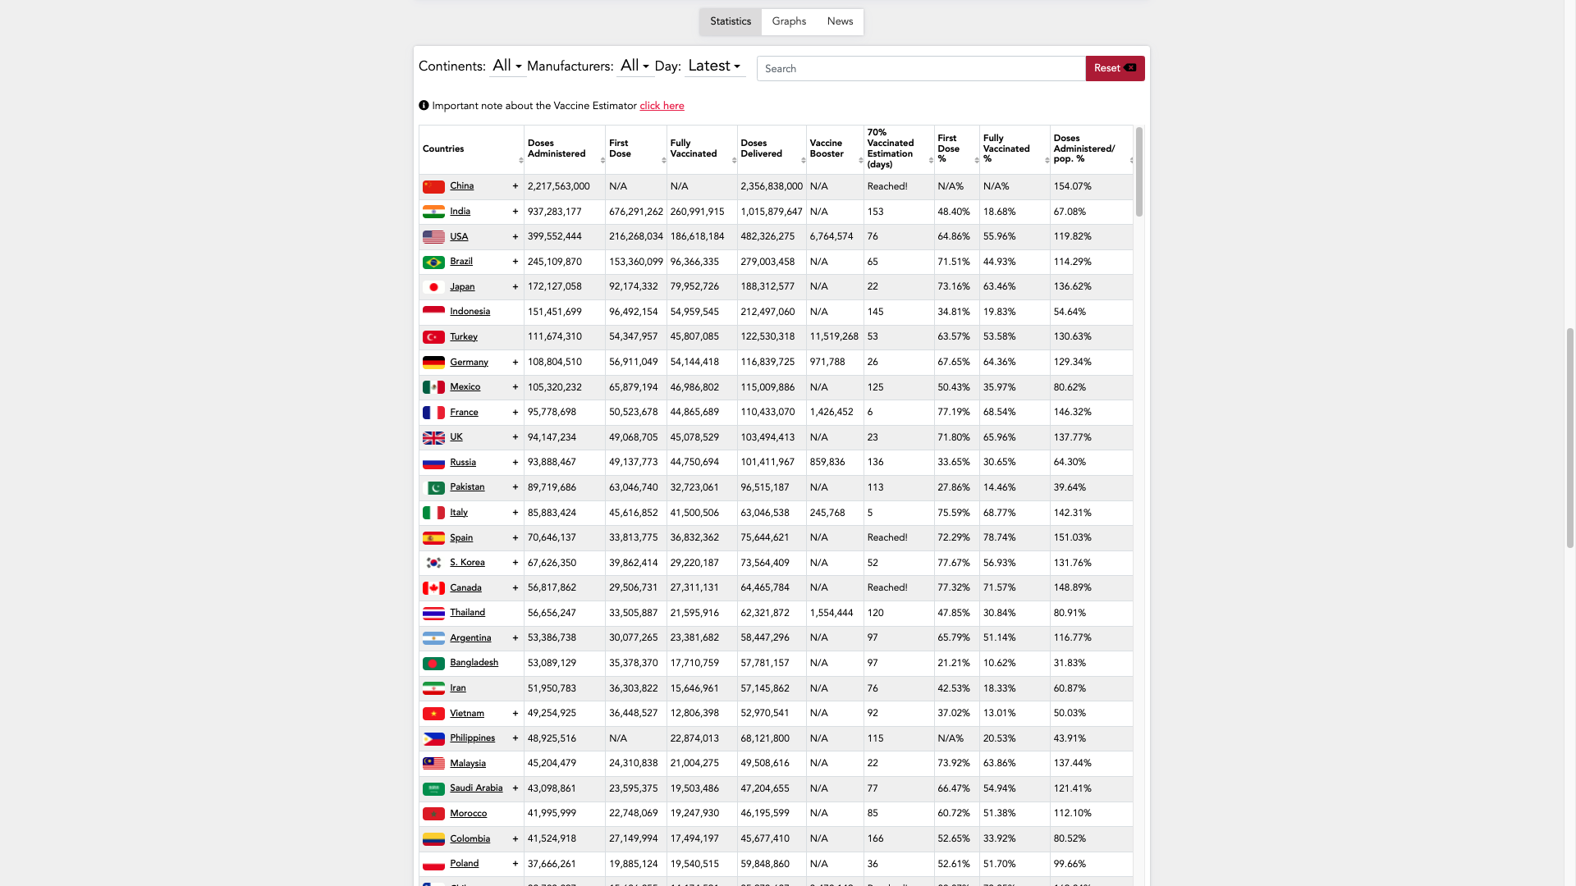Screen dimensions: 1576x886
Task: Select India's doses administered 937,283,177
Action: (555, 212)
